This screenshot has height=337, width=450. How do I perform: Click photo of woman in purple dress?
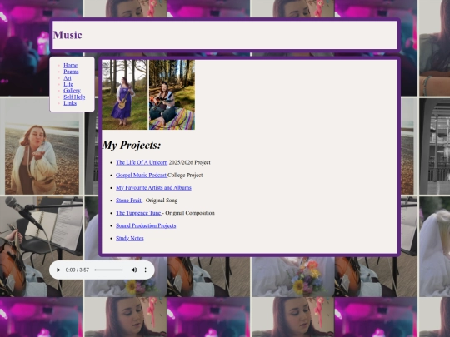click(x=124, y=95)
